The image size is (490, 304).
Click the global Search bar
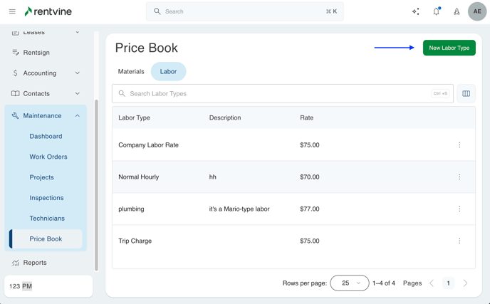[245, 11]
